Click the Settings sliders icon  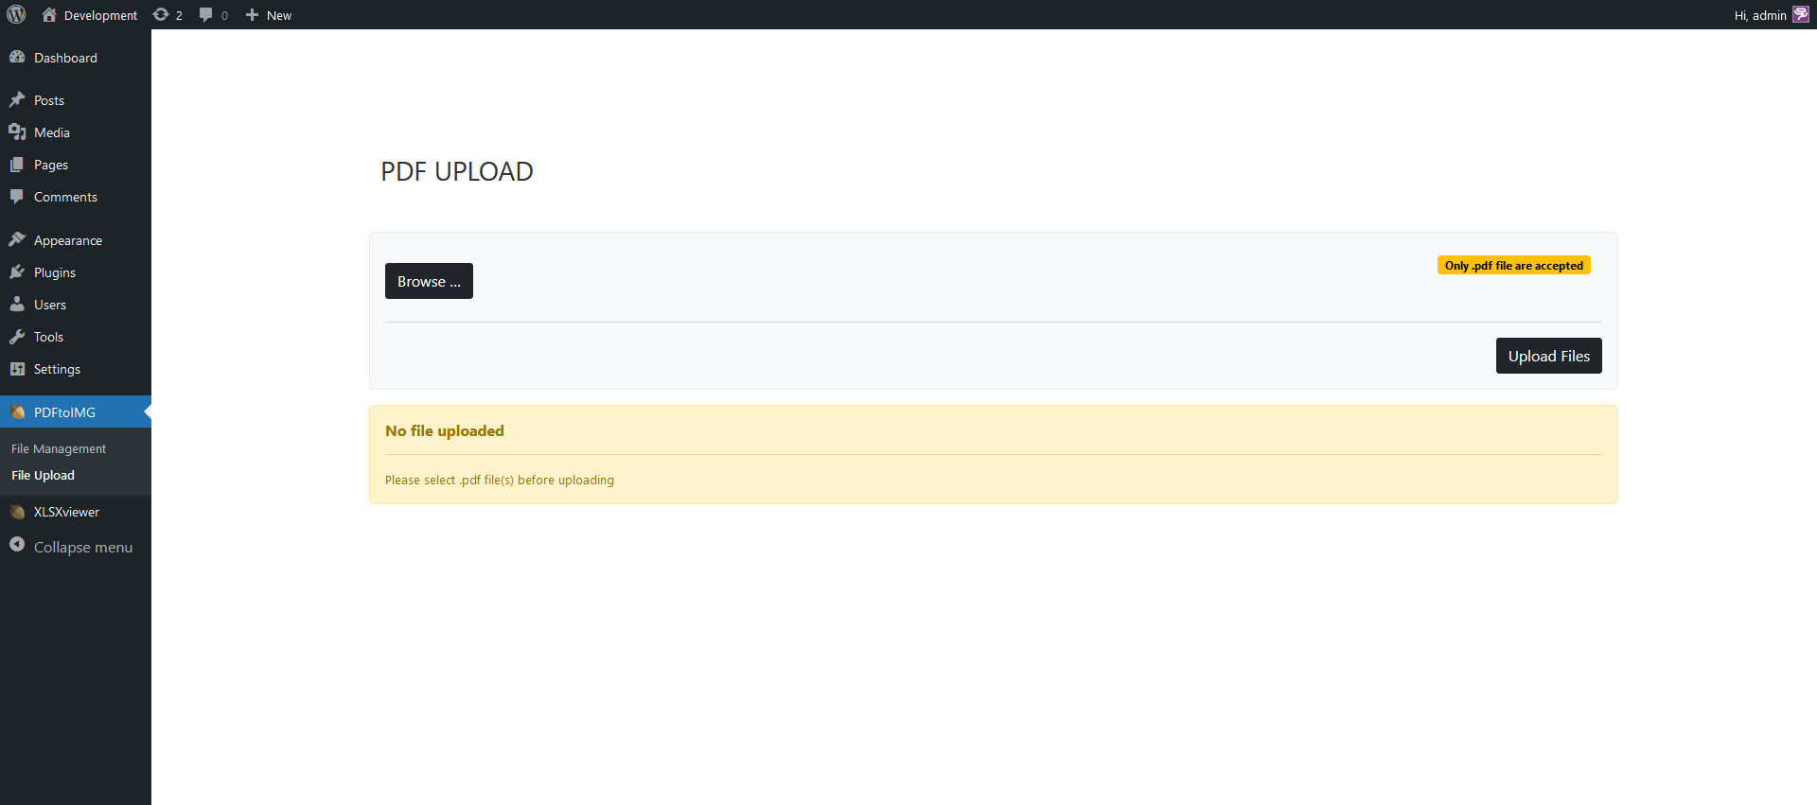click(17, 369)
